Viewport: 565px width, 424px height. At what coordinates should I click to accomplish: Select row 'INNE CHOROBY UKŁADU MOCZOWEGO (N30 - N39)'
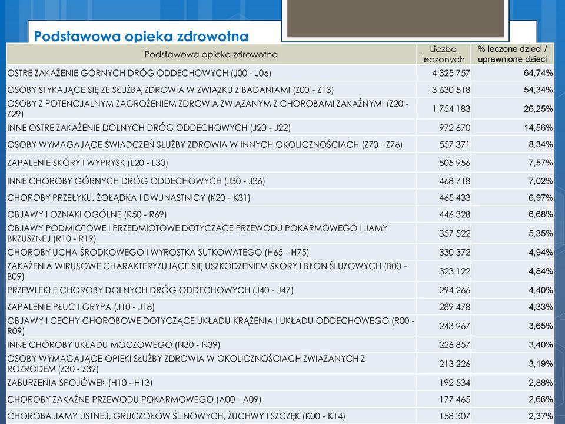(280, 344)
